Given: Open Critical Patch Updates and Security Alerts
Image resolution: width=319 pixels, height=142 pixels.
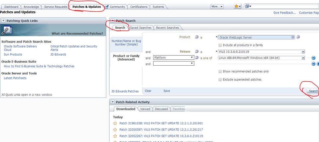Looking at the screenshot, I should click(74, 48).
